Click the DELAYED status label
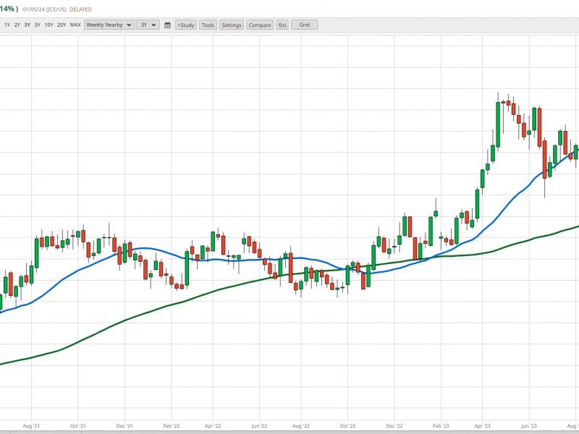This screenshot has width=579, height=434. click(x=80, y=9)
